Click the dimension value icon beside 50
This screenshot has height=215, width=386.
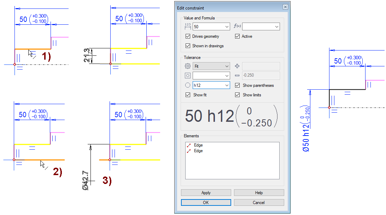(x=187, y=26)
